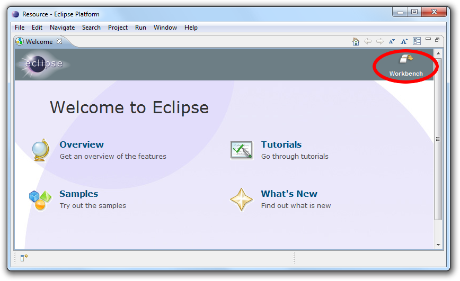Open the Help menu
Viewport: 460px width, 281px height.
(191, 28)
